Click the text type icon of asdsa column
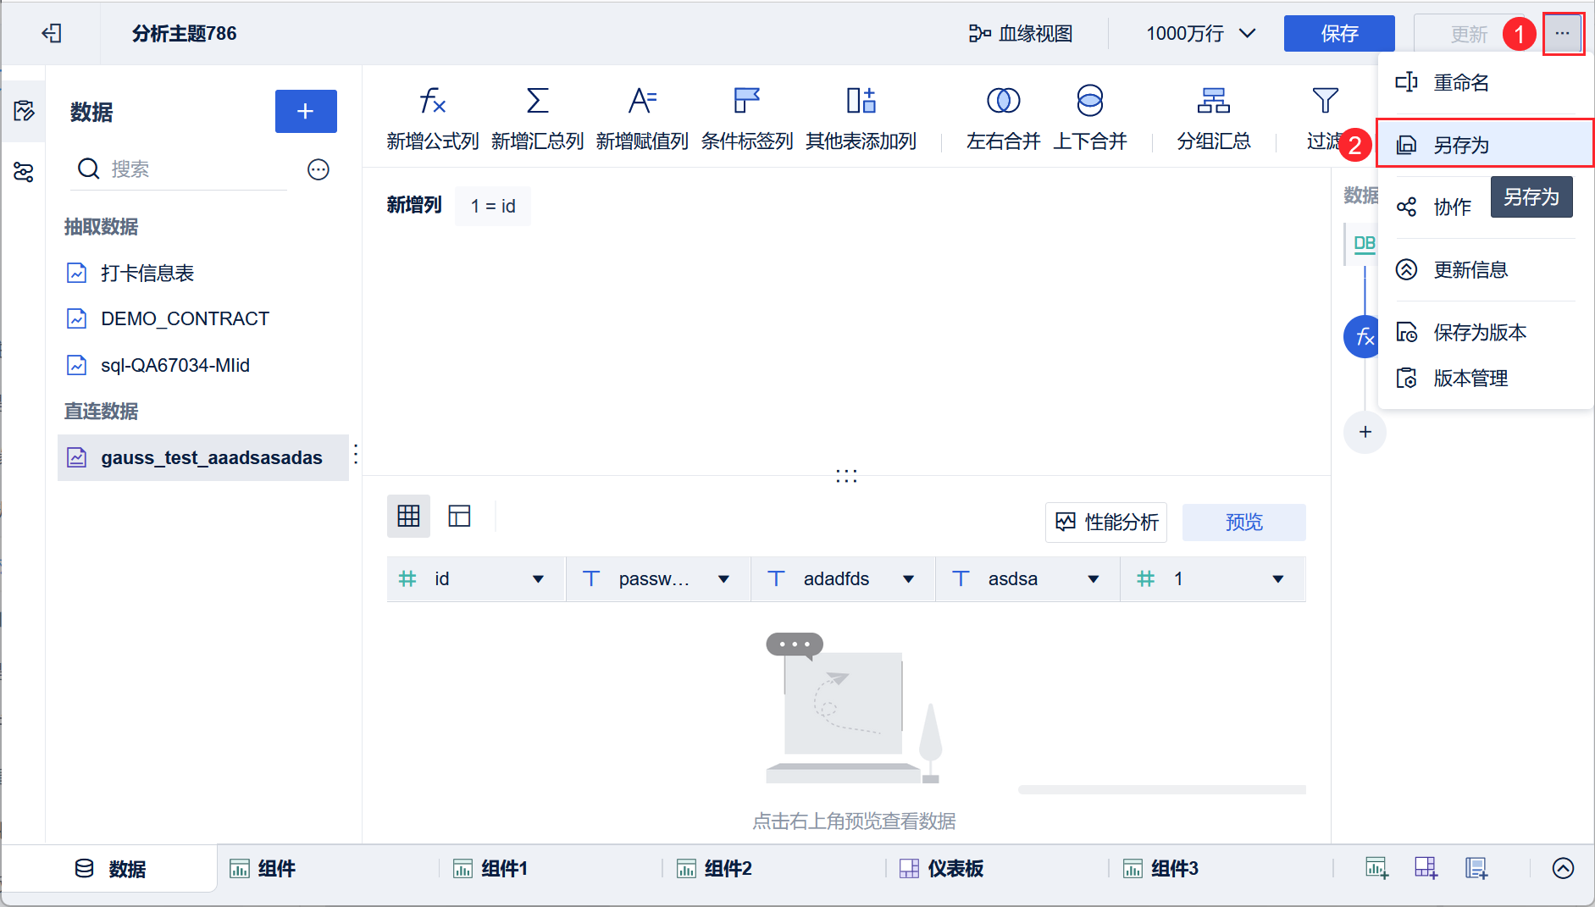This screenshot has height=907, width=1595. coord(961,578)
